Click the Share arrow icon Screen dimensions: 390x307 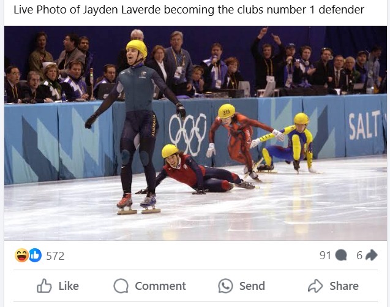315,286
